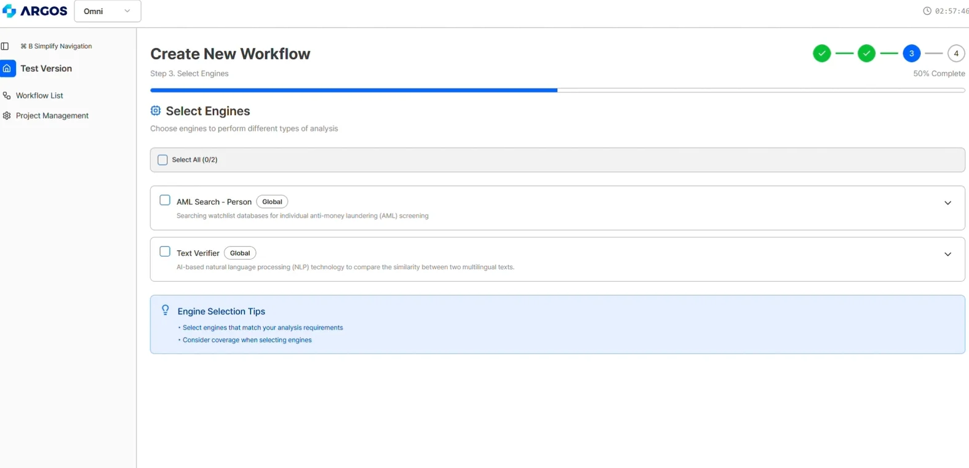The height and width of the screenshot is (468, 969).
Task: Click the Test Version home icon
Action: [x=7, y=68]
